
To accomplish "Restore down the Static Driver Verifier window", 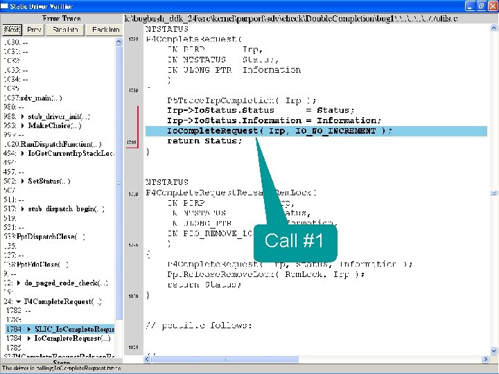I will tap(481, 6).
